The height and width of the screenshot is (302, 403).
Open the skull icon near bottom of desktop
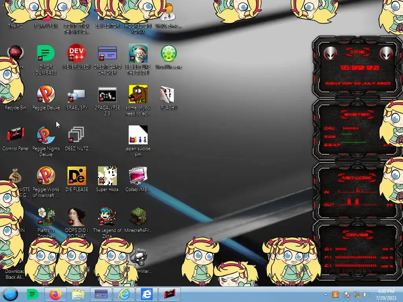[x=139, y=257]
